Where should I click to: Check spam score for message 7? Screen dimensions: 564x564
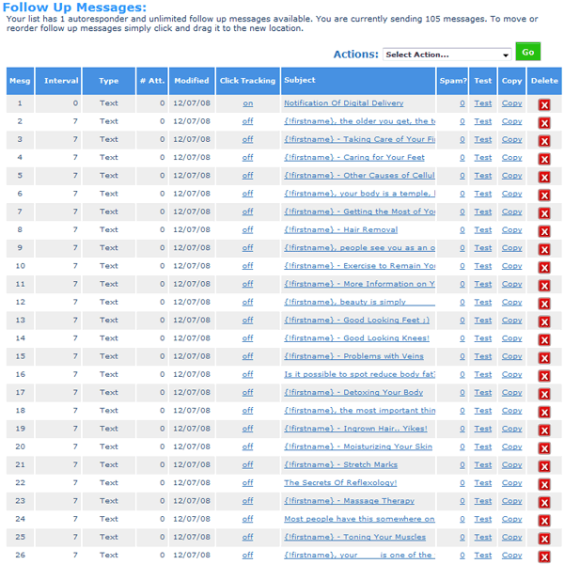coord(462,211)
